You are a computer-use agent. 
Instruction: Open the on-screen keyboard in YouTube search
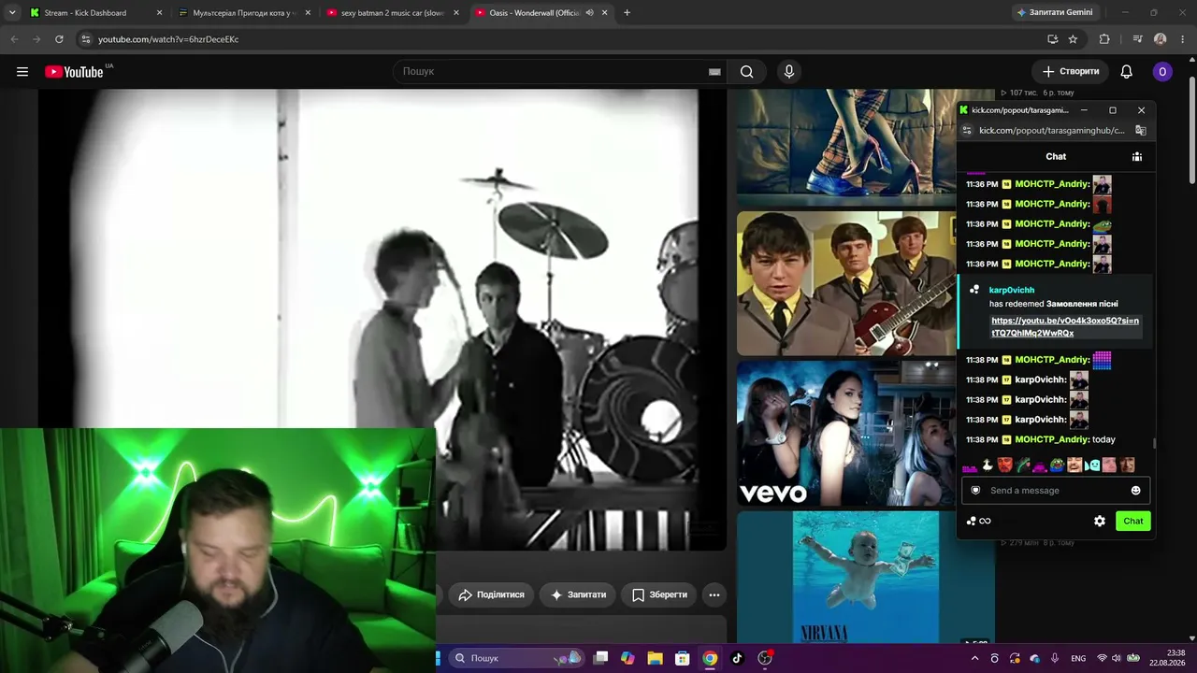pyautogui.click(x=714, y=72)
